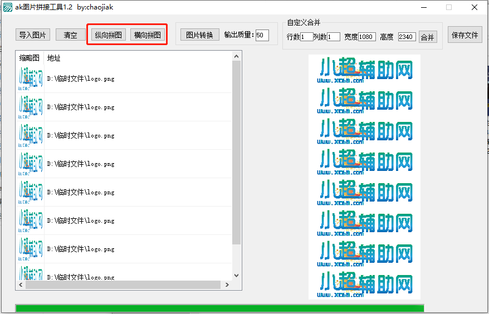This screenshot has width=489, height=314.
Task: Click the file list's scroll down arrow
Action: coord(236,275)
